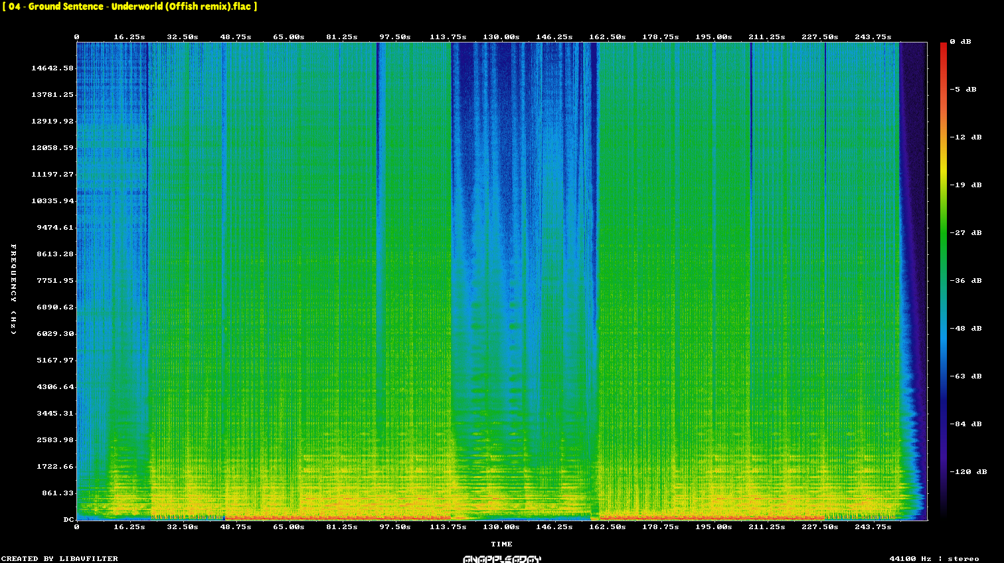Click the dB color scale bar
The width and height of the screenshot is (1004, 563).
[944, 281]
